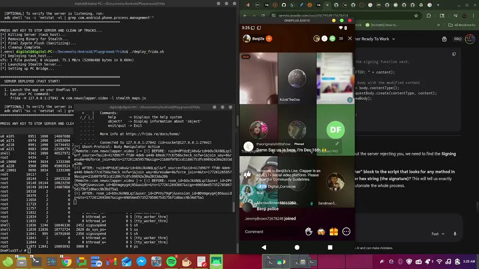The image size is (479, 269).
Task: Tap the Android back navigation triangle
Action: [264, 247]
